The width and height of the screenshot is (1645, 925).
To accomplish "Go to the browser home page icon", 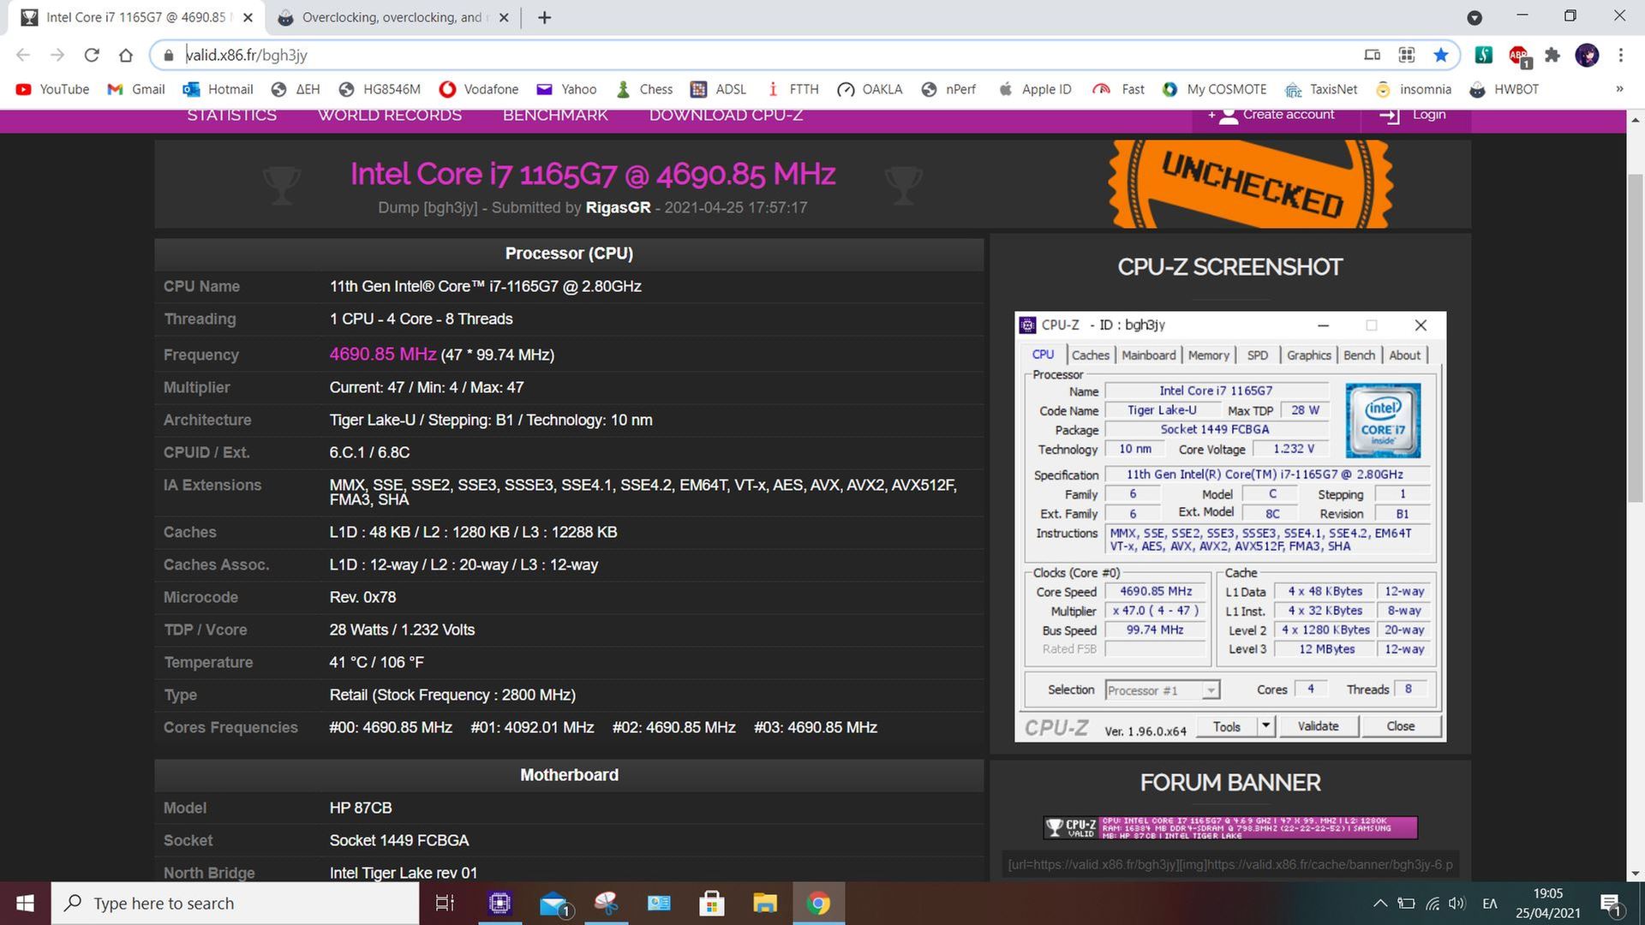I will tap(126, 55).
